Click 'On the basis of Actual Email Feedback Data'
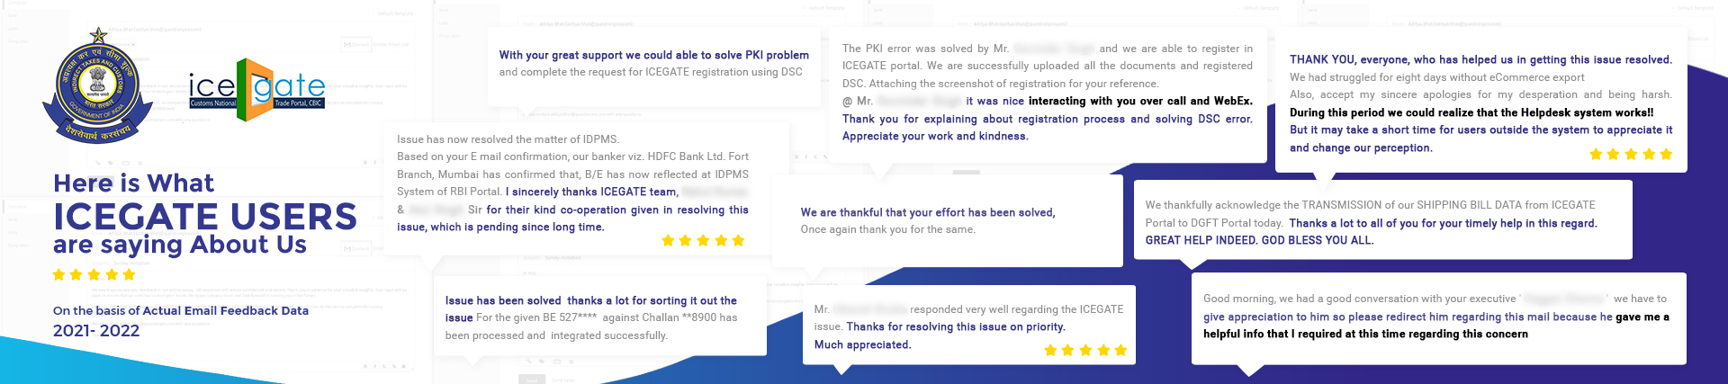This screenshot has width=1728, height=384. (181, 310)
